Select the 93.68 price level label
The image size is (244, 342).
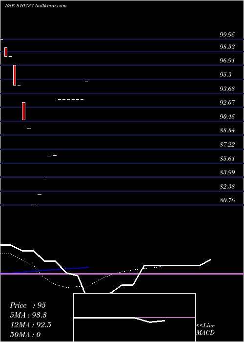point(227,89)
